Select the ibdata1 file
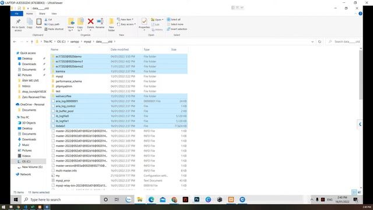The height and width of the screenshot is (210, 373). [x=119, y=126]
